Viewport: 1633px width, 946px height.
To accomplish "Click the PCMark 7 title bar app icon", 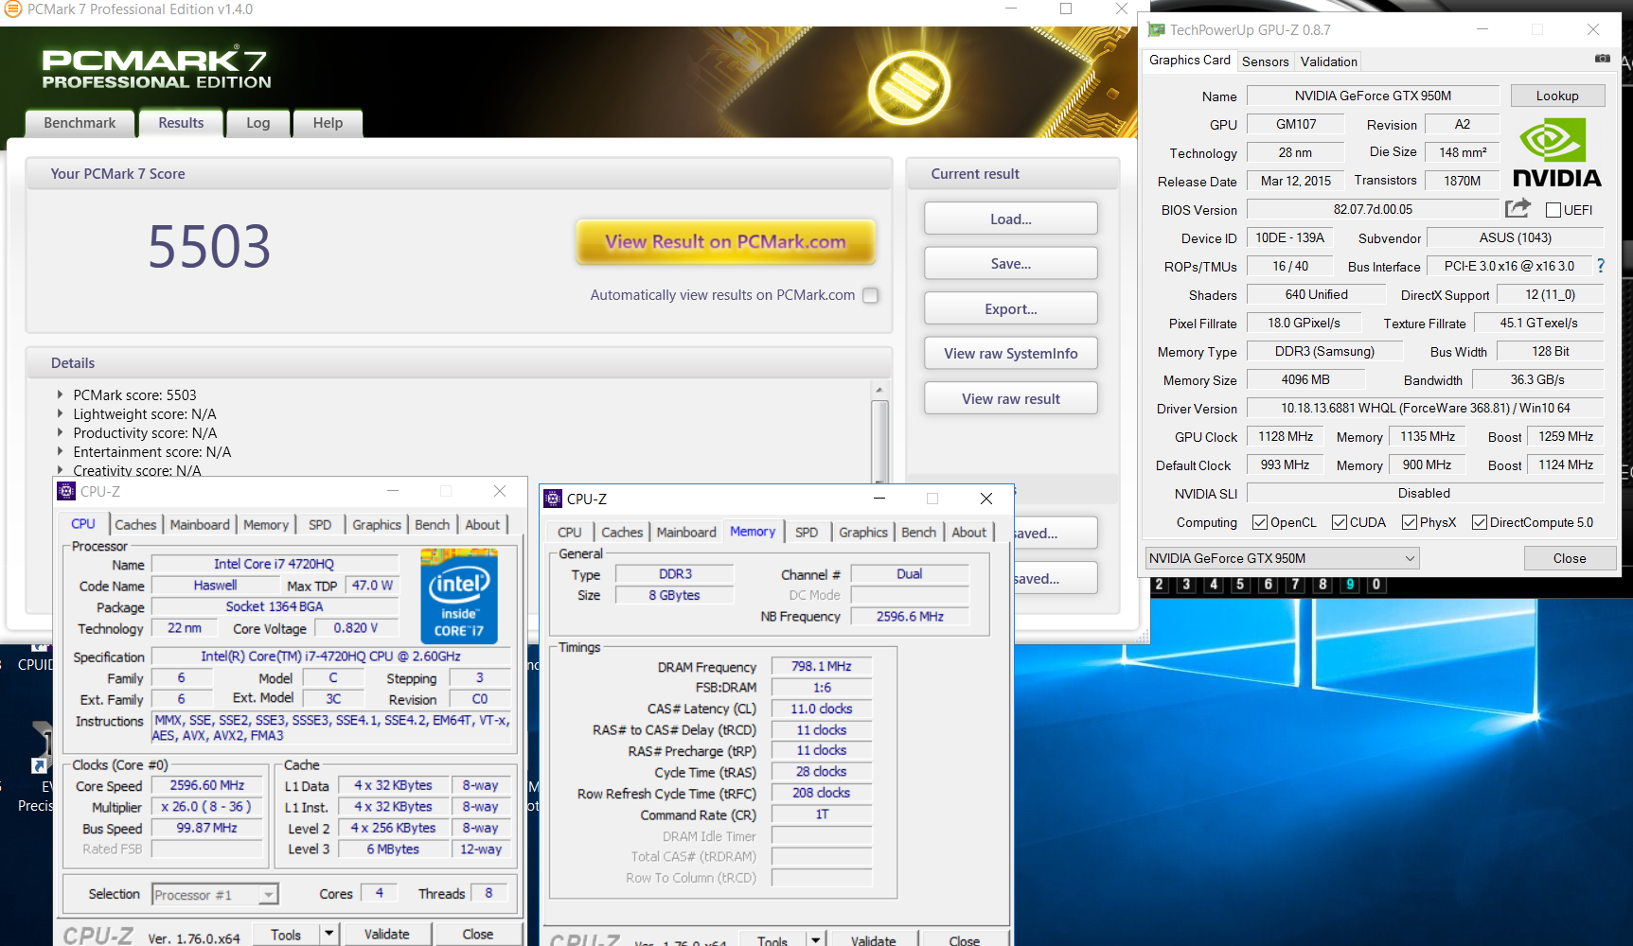I will click(13, 9).
